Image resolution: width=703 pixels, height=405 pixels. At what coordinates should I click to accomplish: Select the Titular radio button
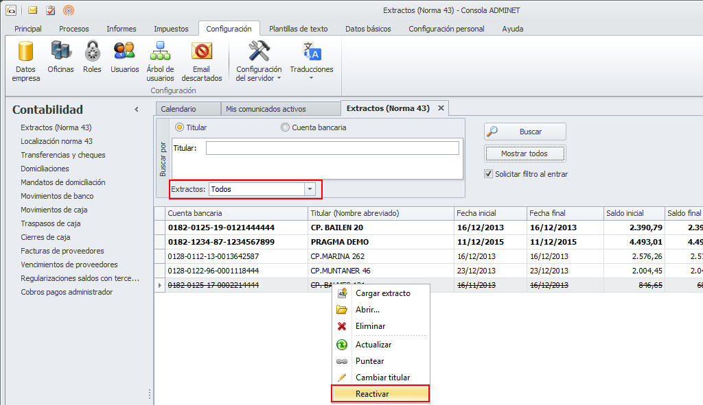tap(180, 127)
